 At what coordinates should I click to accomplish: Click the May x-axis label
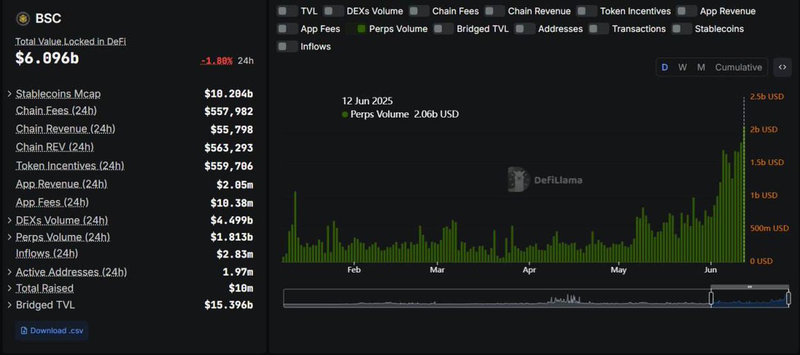click(x=619, y=270)
